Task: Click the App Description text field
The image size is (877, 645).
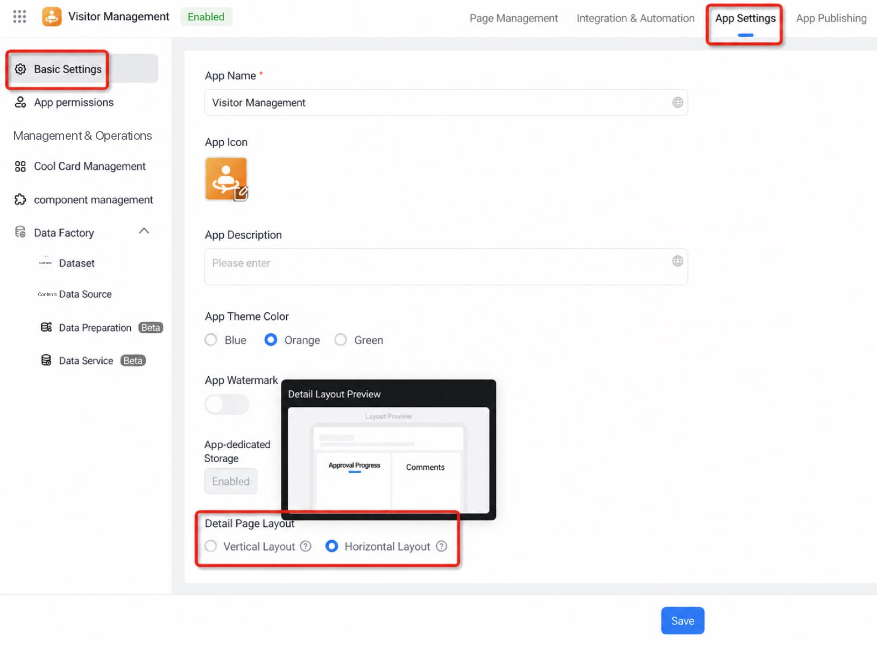Action: (x=446, y=267)
